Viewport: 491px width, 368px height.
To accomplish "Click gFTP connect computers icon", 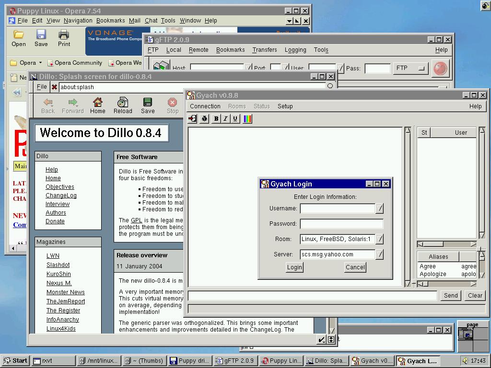I will point(161,65).
